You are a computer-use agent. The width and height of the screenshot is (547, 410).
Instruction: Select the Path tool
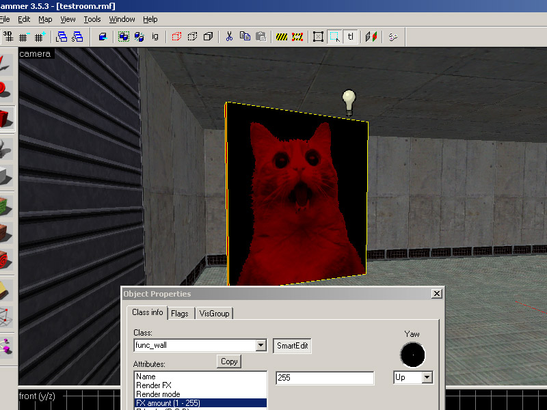[6, 346]
